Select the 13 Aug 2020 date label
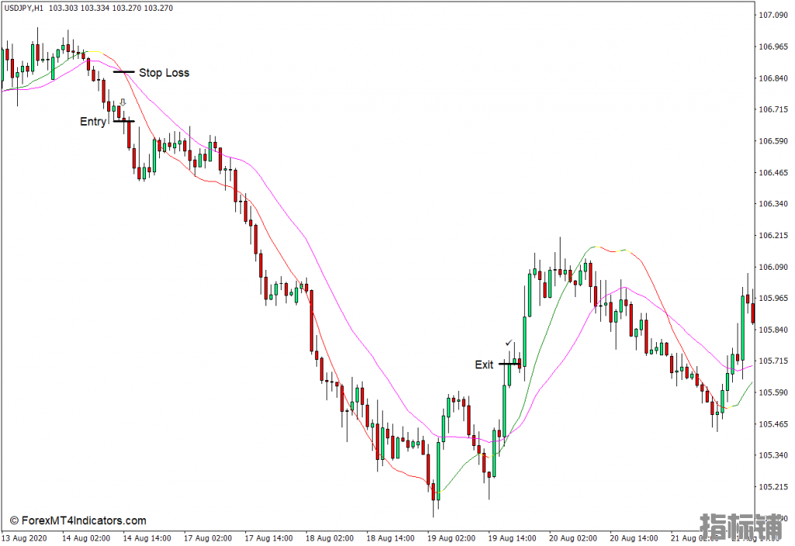The image size is (795, 546). click(x=24, y=537)
